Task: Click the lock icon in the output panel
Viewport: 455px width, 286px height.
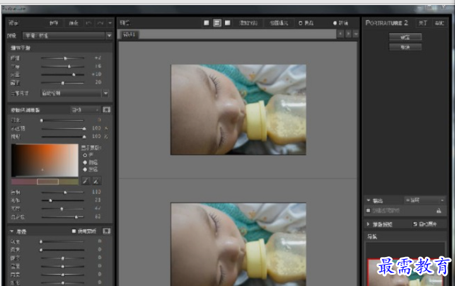Action: coord(439,211)
